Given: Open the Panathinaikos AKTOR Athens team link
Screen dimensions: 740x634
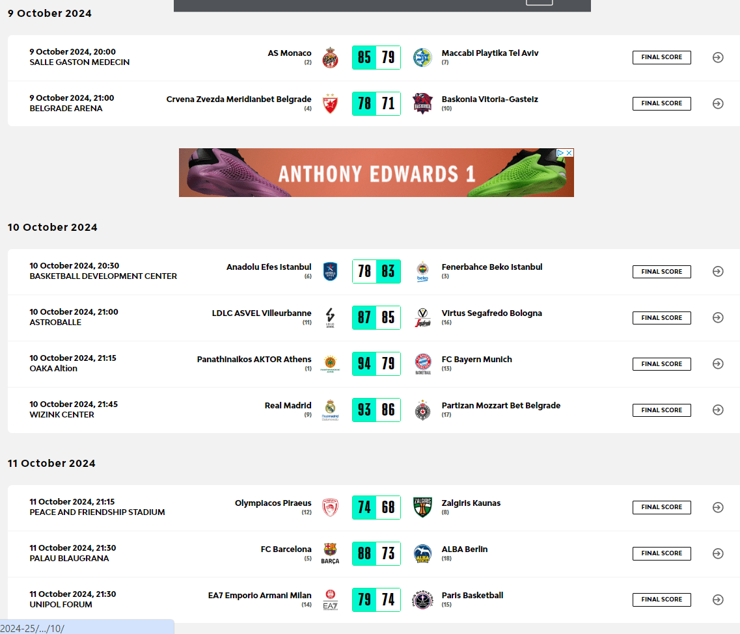Looking at the screenshot, I should tap(254, 360).
